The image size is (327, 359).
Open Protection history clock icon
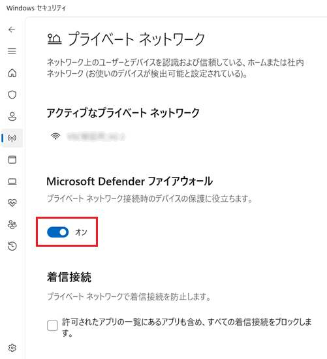pyautogui.click(x=12, y=246)
